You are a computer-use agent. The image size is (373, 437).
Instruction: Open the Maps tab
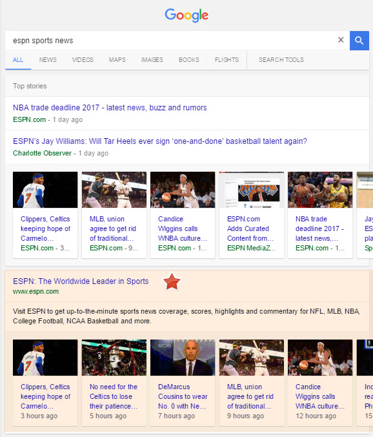pyautogui.click(x=117, y=60)
